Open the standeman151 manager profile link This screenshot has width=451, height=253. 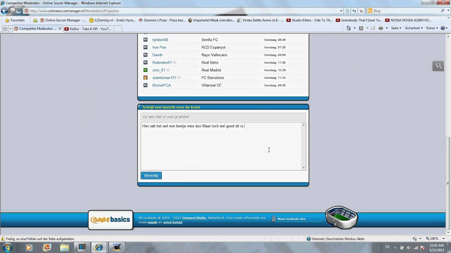pos(164,78)
